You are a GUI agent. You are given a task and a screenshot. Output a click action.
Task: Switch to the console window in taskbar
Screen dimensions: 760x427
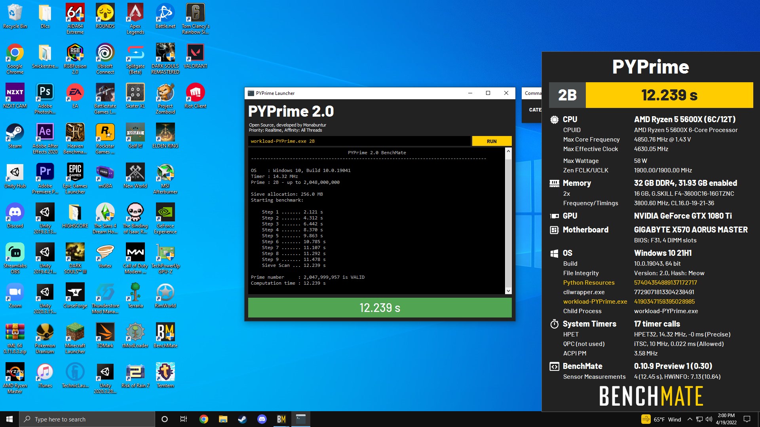(301, 419)
